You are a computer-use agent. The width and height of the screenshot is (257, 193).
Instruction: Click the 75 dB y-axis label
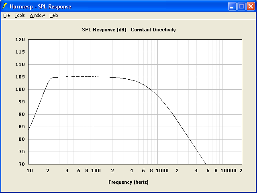pos(21,152)
